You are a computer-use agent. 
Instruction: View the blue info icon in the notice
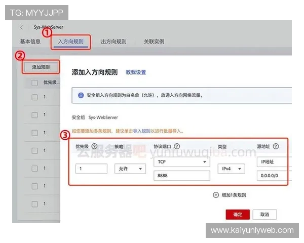point(81,95)
